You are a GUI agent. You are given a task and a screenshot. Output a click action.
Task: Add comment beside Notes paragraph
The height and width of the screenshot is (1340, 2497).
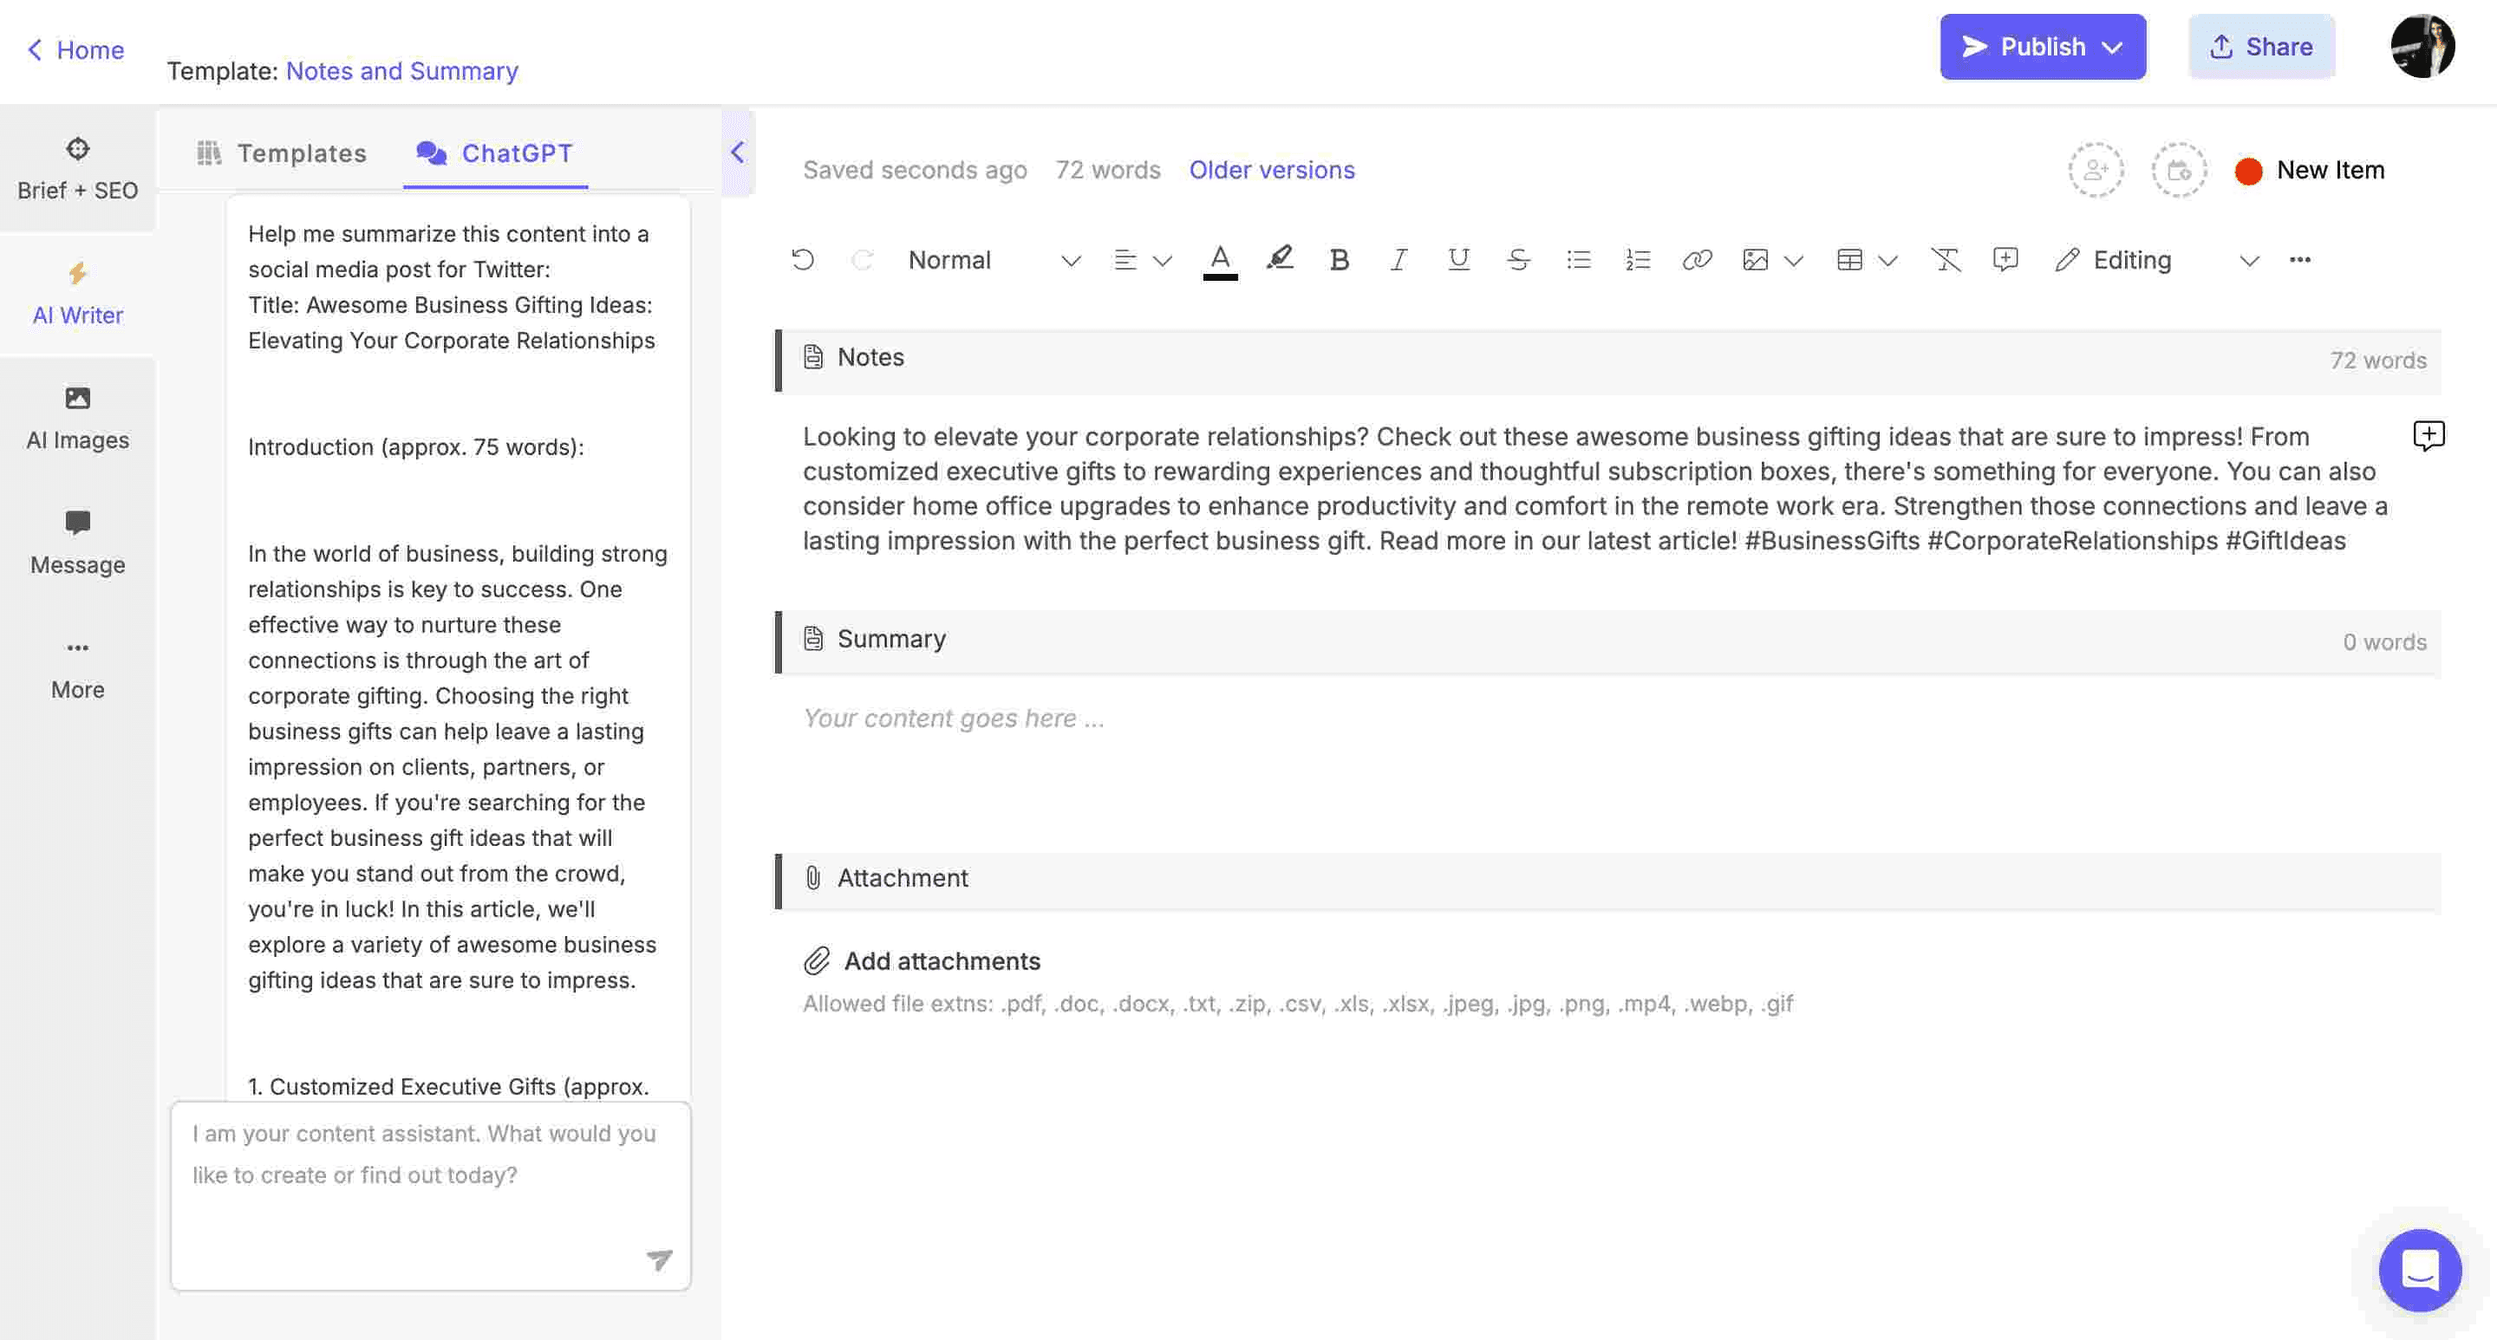point(2428,436)
